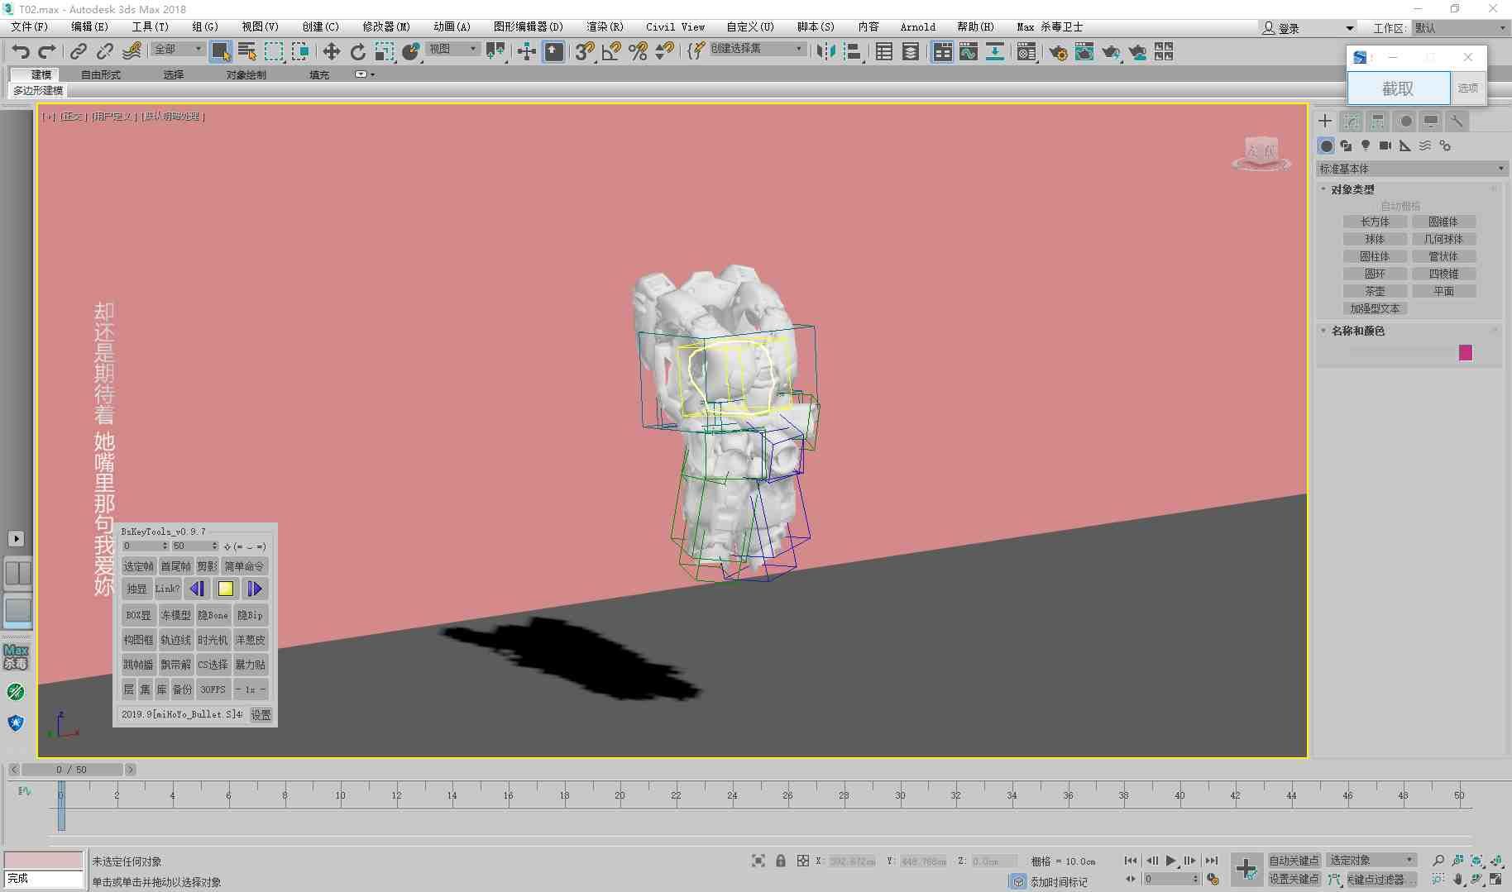The width and height of the screenshot is (1512, 892).
Task: Toggle the Ribbon display button
Action: [941, 51]
